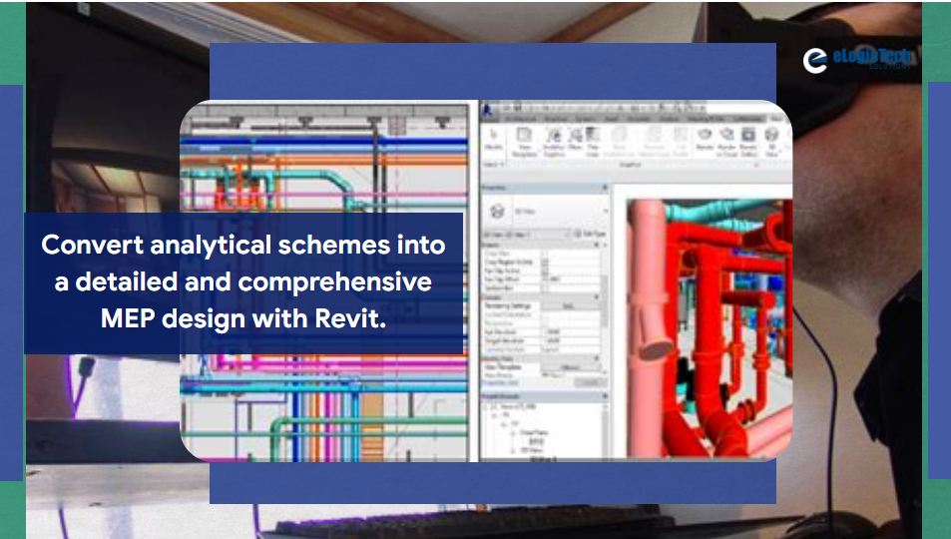
Task: Open the Properties help link
Action: 501,382
